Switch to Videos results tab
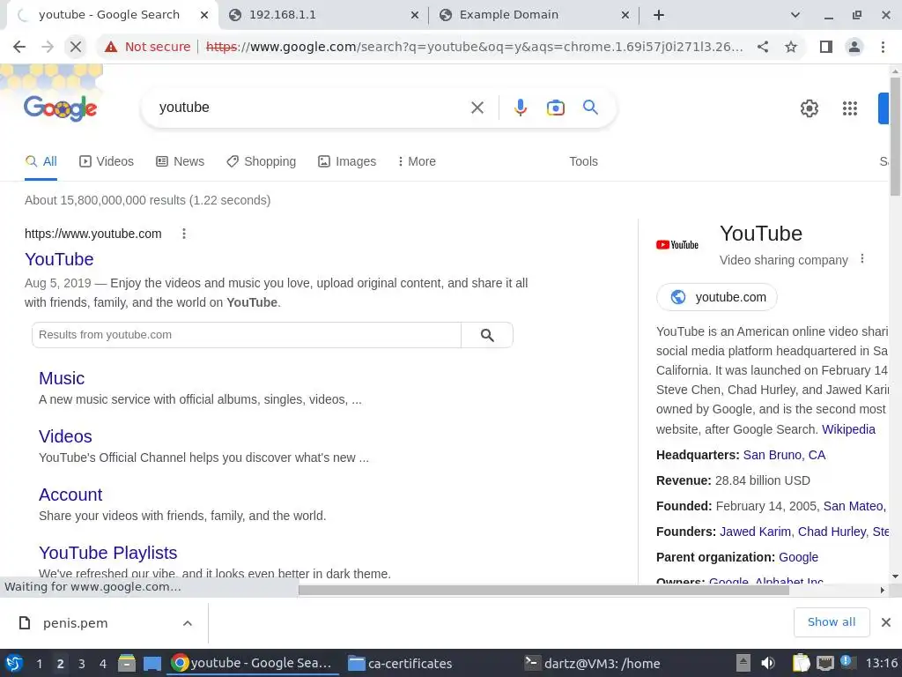This screenshot has width=902, height=677. tap(107, 162)
